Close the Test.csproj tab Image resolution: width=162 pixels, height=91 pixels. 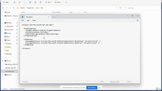tap(49, 17)
